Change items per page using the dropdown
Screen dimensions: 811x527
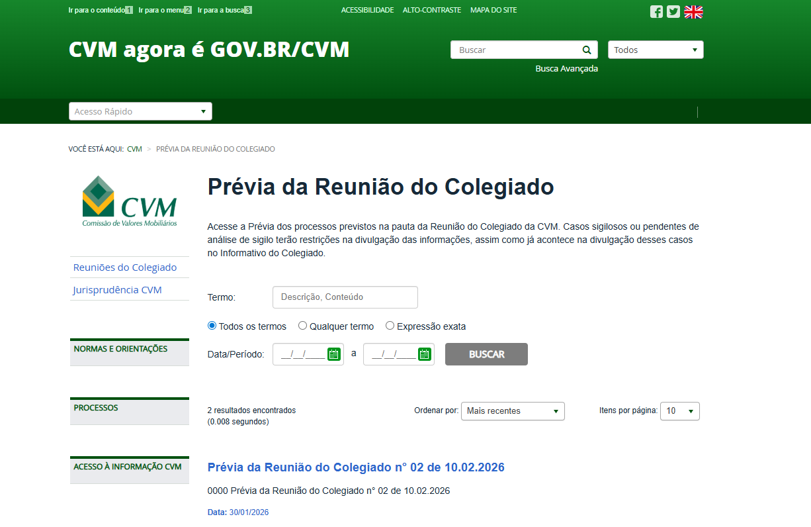point(679,410)
